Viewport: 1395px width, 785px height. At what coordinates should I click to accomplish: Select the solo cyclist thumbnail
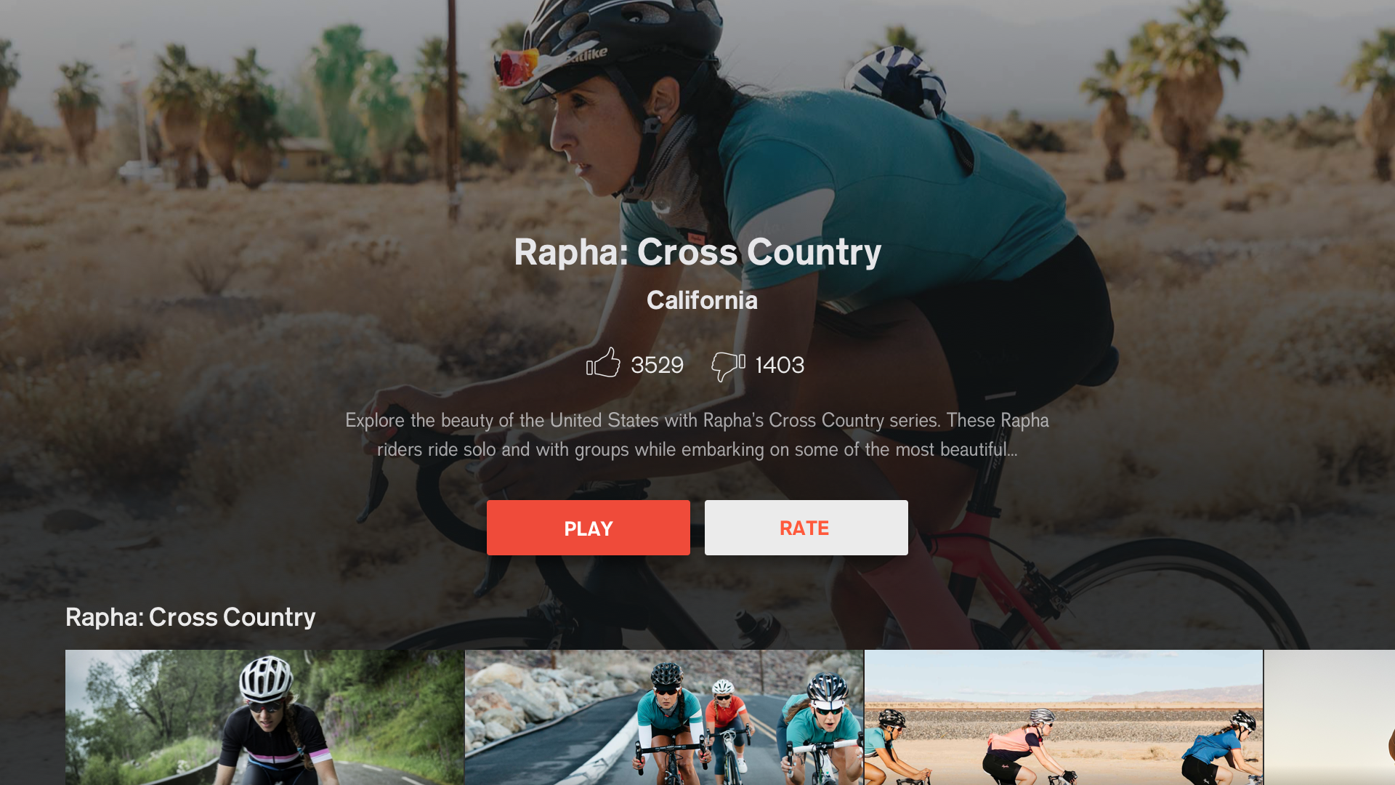click(x=264, y=717)
